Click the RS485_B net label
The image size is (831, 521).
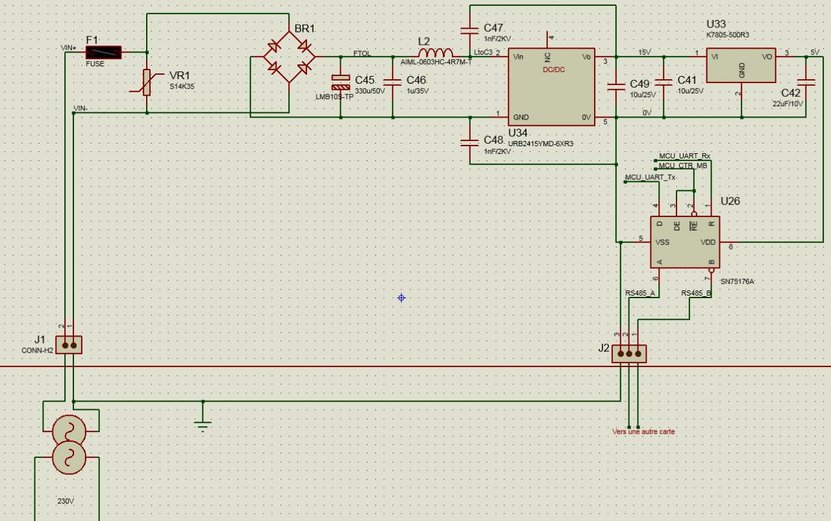tap(697, 293)
